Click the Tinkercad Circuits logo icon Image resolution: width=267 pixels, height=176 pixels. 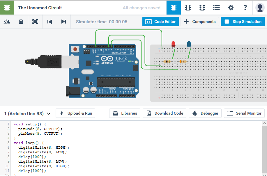point(7,8)
